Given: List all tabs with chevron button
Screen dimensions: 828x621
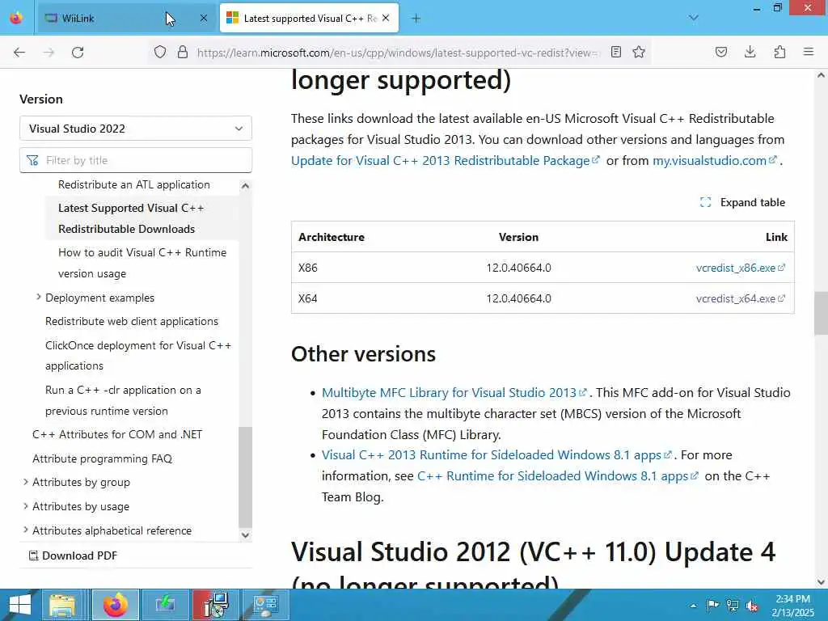Looking at the screenshot, I should click(x=693, y=18).
